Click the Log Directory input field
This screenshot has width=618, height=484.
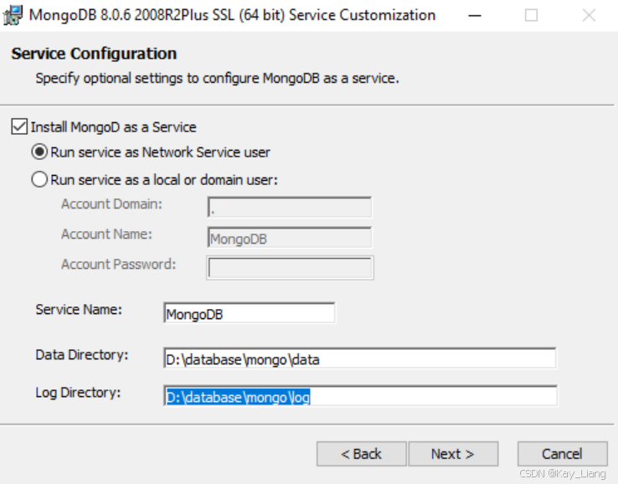pyautogui.click(x=360, y=396)
